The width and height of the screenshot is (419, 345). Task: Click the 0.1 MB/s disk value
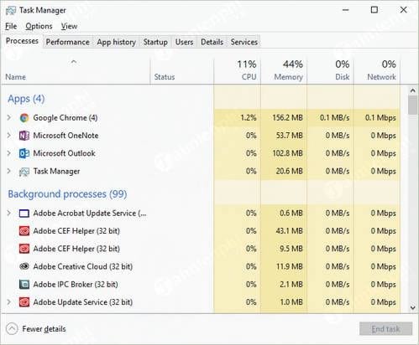click(x=335, y=118)
